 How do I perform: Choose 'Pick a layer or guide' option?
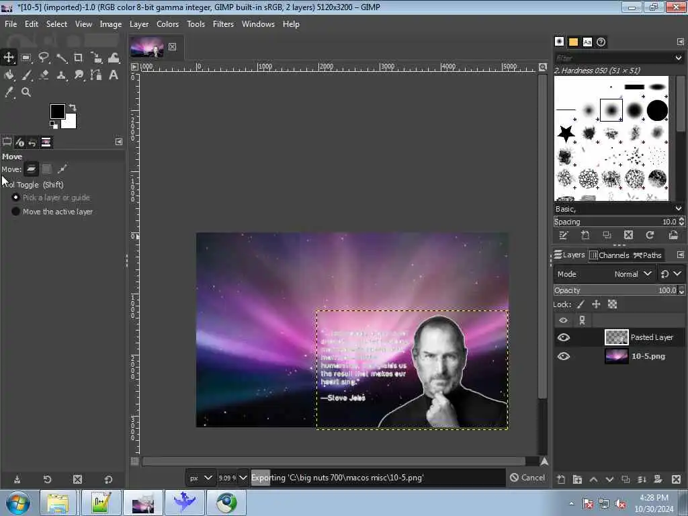click(51, 198)
